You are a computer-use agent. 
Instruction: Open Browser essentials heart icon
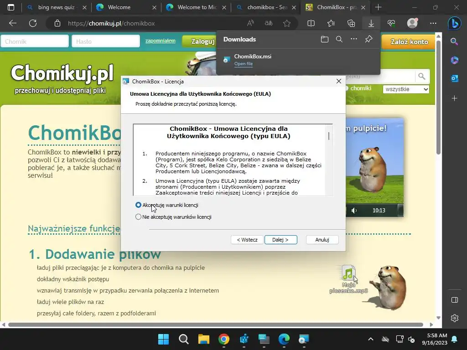coord(391,23)
